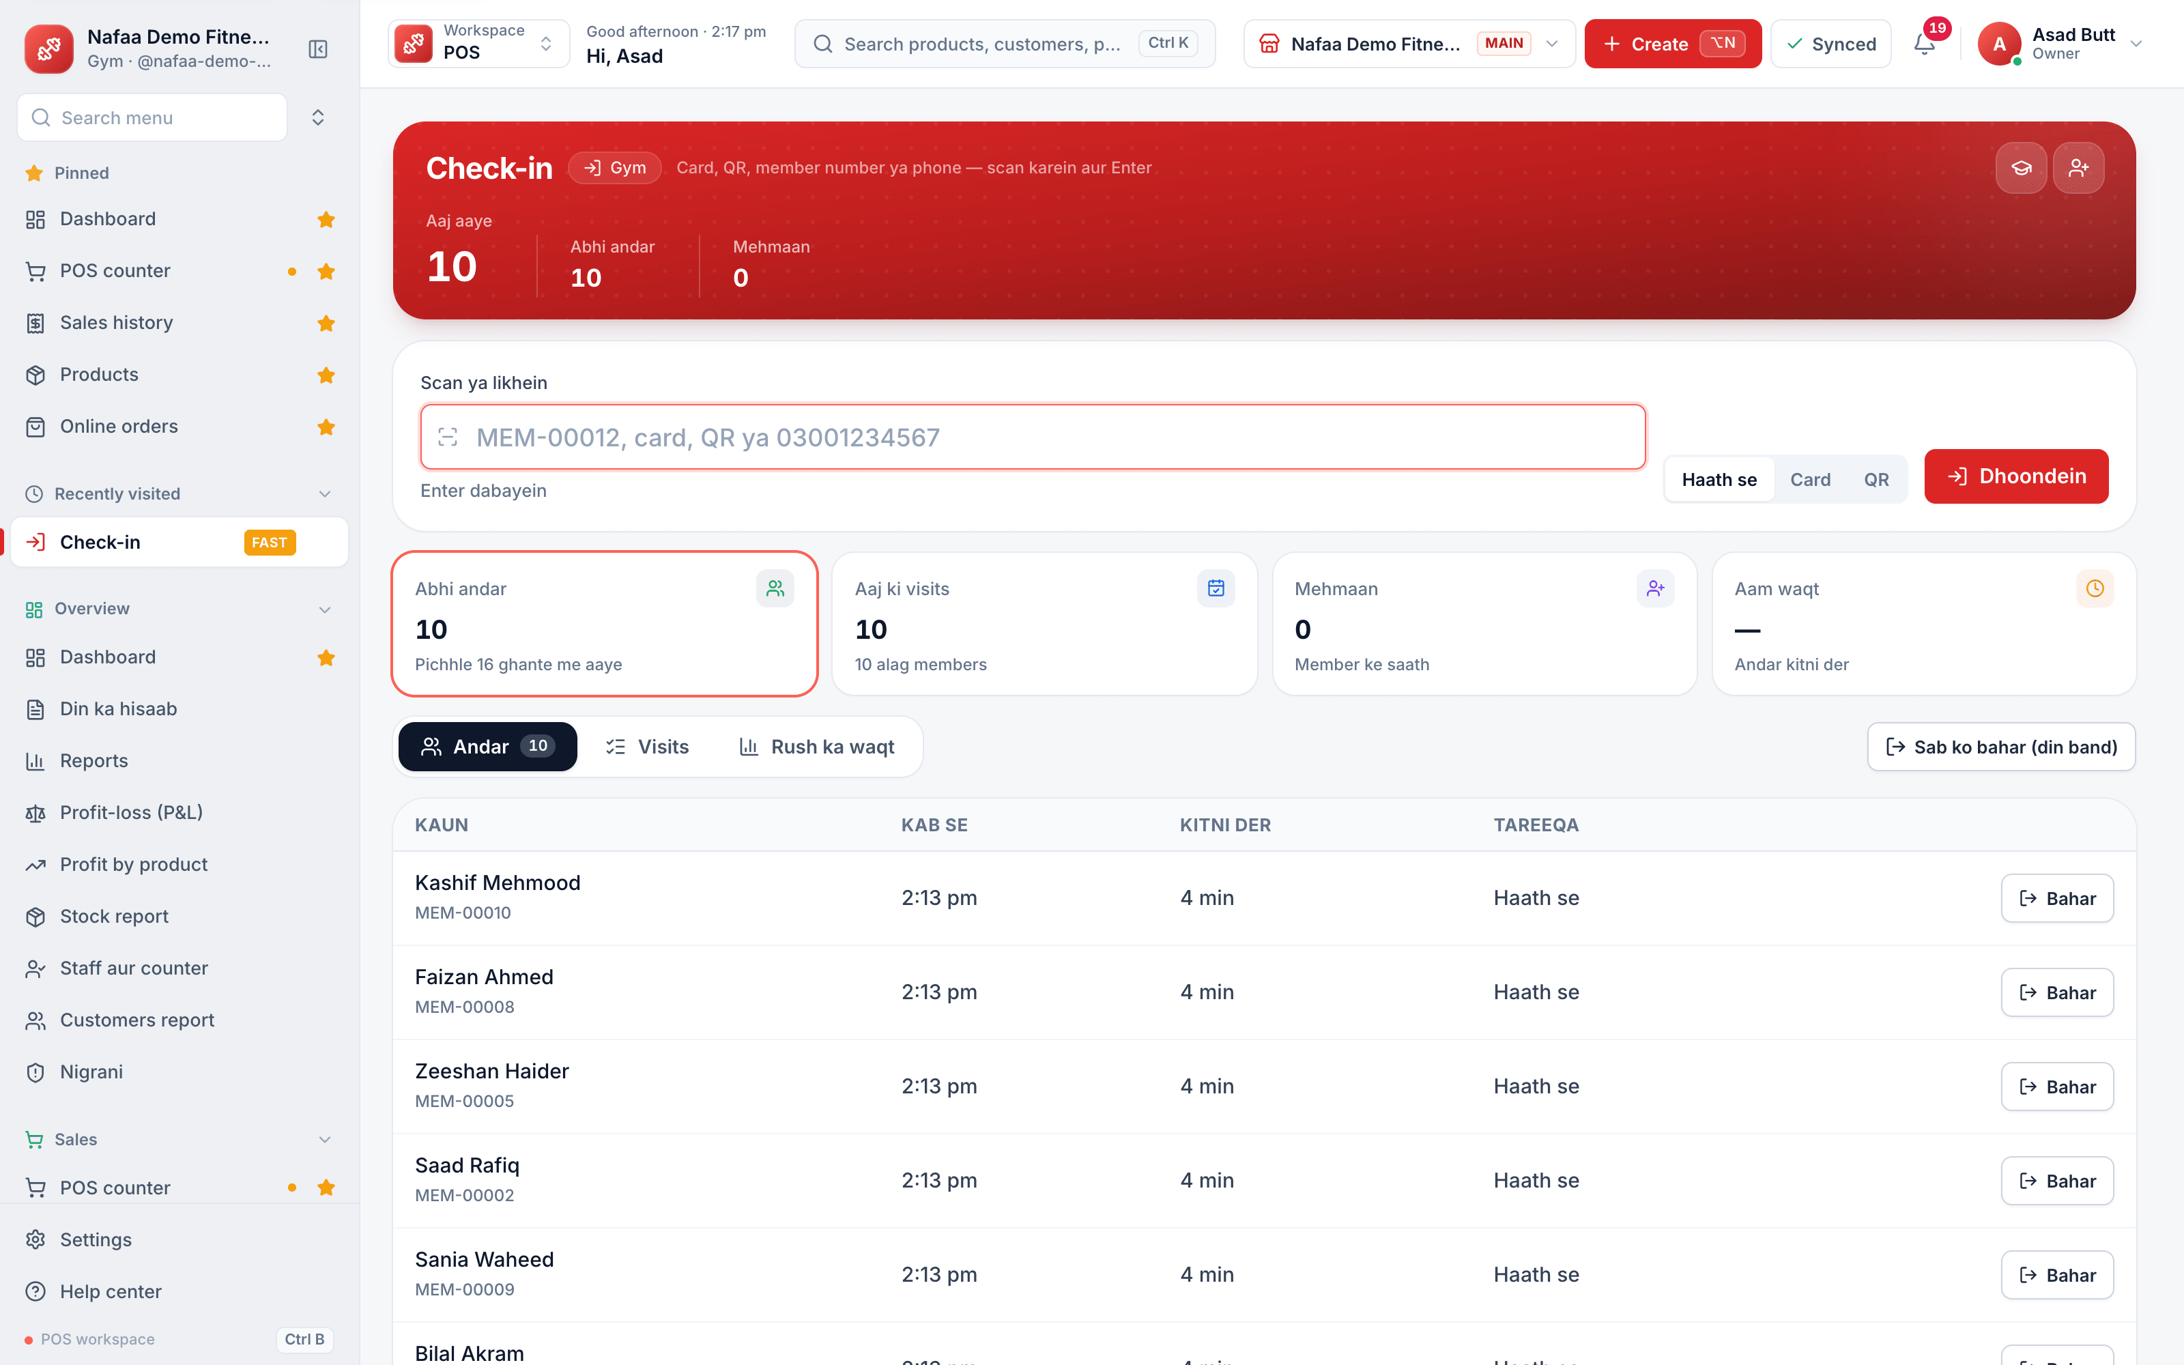This screenshot has width=2184, height=1365.
Task: Click the Aam waqt clock icon
Action: [x=2095, y=588]
